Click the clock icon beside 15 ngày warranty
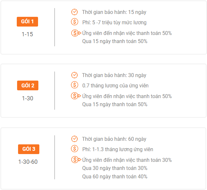This screenshot has width=207, height=190. pos(74,12)
